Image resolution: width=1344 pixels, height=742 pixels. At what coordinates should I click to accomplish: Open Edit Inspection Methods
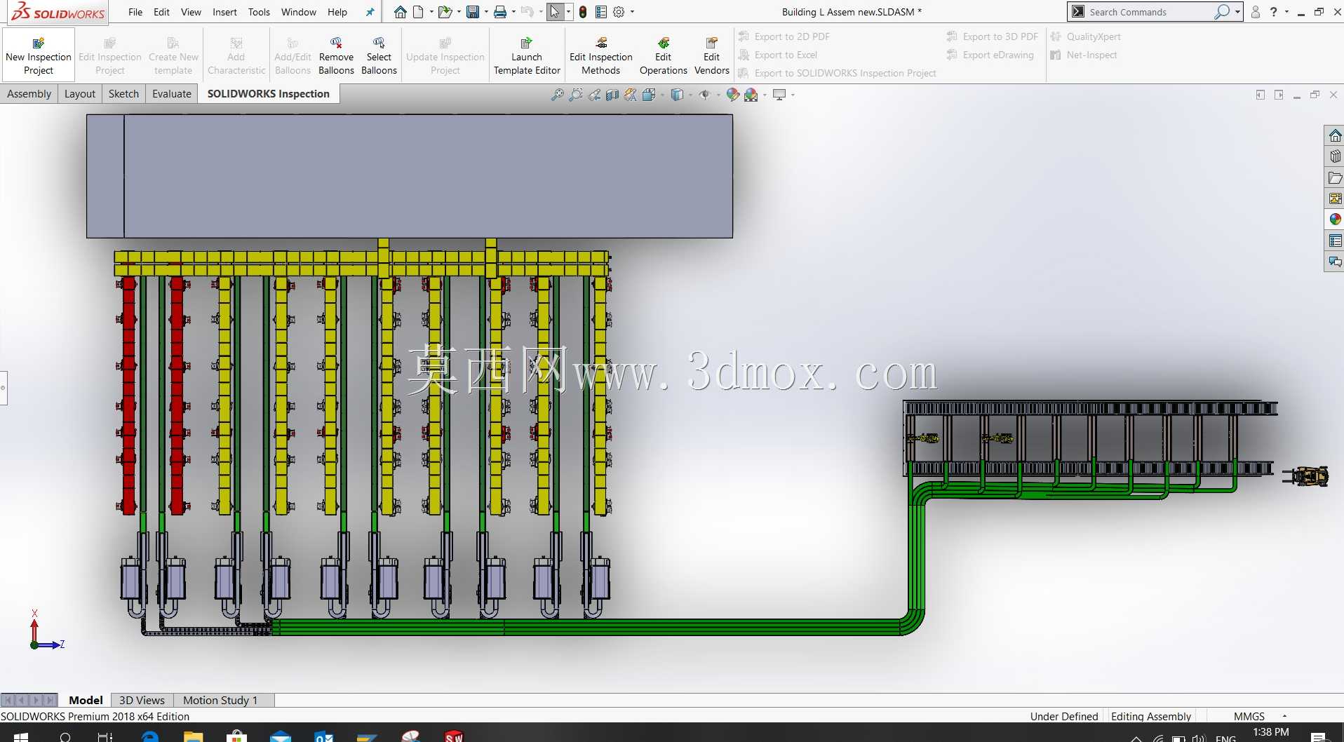tap(600, 55)
